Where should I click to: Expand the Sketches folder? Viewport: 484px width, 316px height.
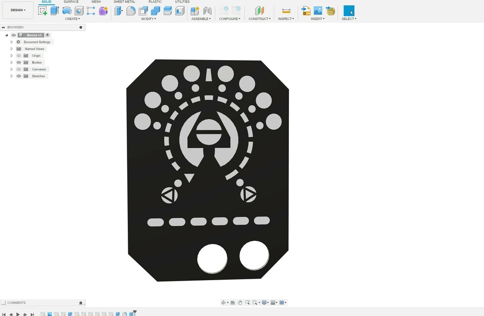[12, 76]
